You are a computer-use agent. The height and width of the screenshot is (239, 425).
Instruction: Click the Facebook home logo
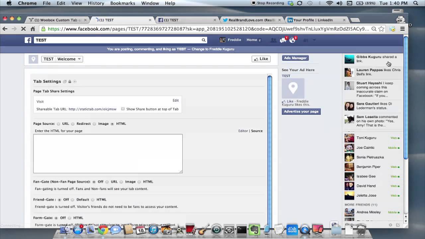(x=28, y=40)
